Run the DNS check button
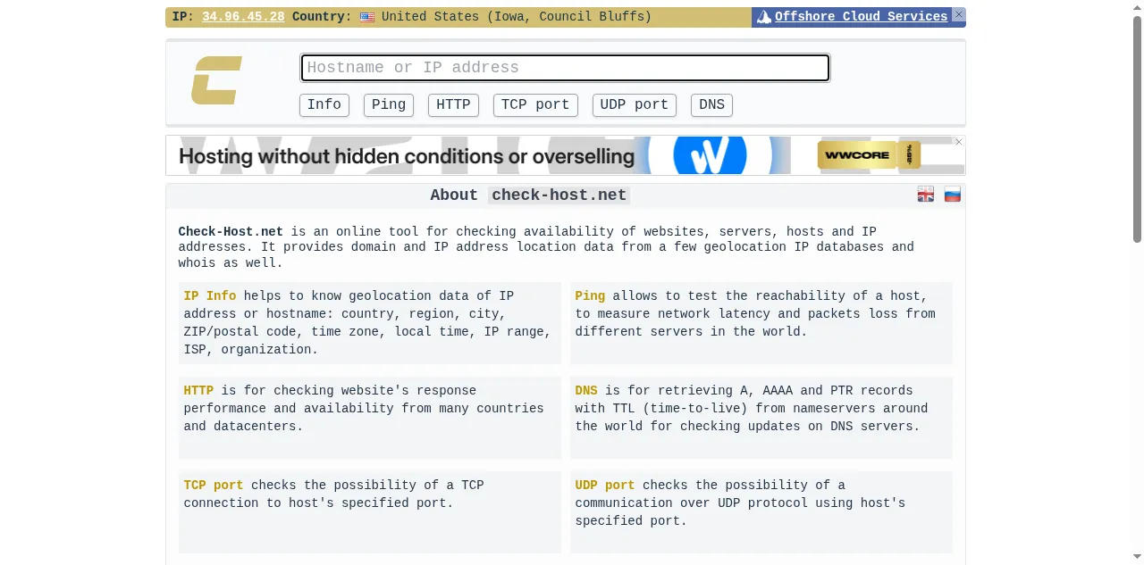Viewport: 1144px width, 565px height. click(x=712, y=104)
